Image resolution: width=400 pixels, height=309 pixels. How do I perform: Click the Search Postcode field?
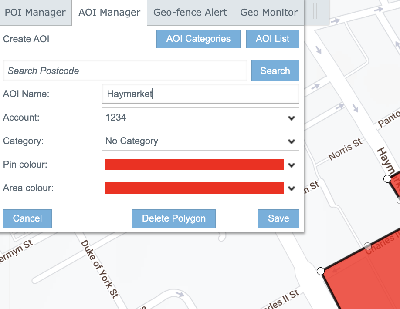pyautogui.click(x=125, y=71)
